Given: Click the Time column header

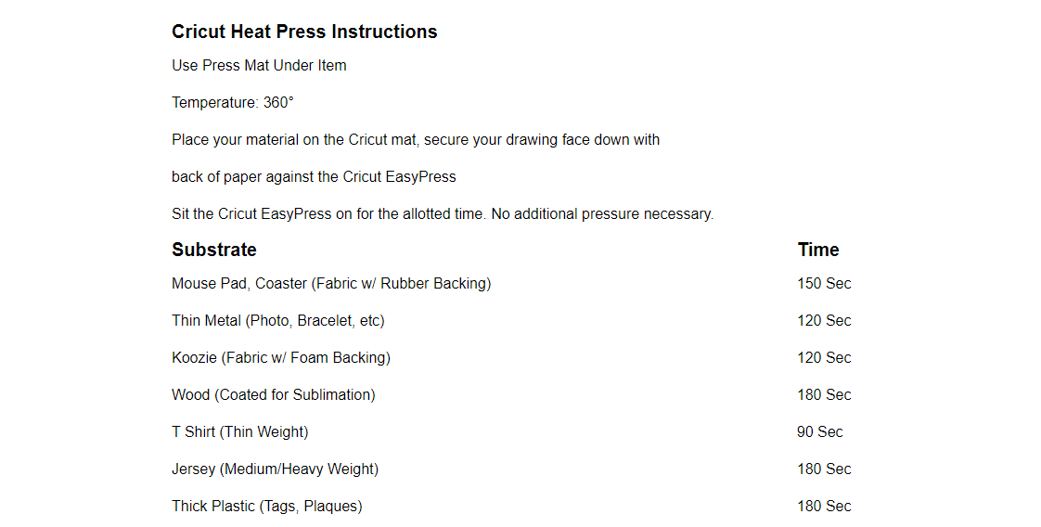Looking at the screenshot, I should click(x=818, y=250).
